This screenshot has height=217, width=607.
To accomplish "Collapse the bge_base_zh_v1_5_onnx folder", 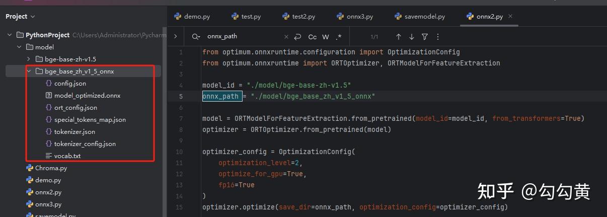I will (29, 71).
